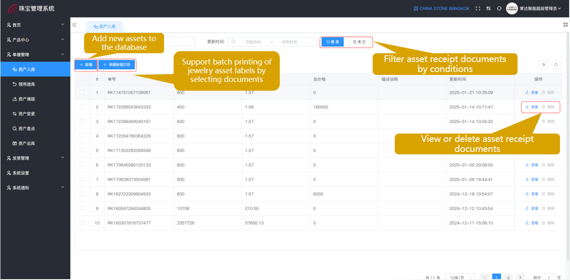The width and height of the screenshot is (570, 280).
Task: Expand the 产品中心 sidebar menu
Action: pyautogui.click(x=35, y=40)
